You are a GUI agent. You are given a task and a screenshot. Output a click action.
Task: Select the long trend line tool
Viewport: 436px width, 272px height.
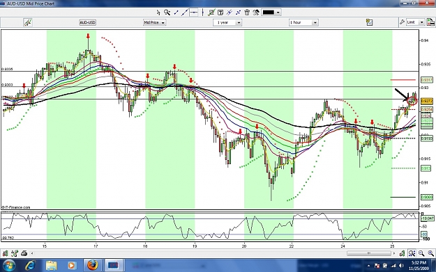(185, 13)
